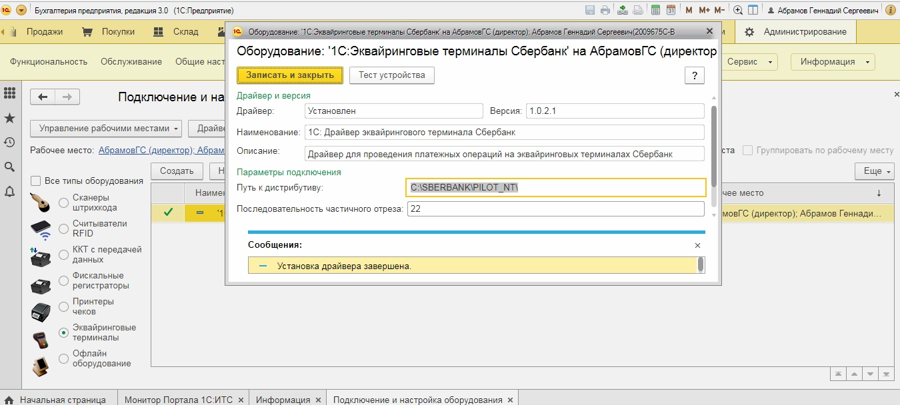Image resolution: width=900 pixels, height=405 pixels.
Task: Click the M+ memory button
Action: (x=704, y=10)
